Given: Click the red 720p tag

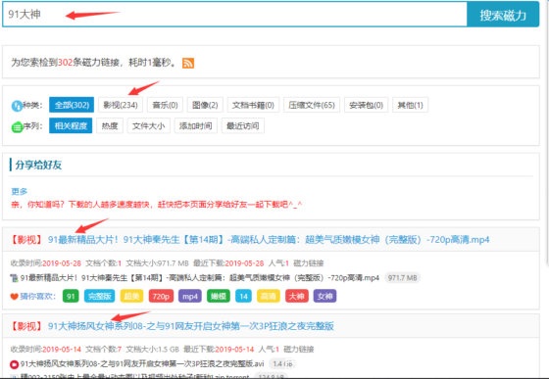Looking at the screenshot, I should [161, 297].
